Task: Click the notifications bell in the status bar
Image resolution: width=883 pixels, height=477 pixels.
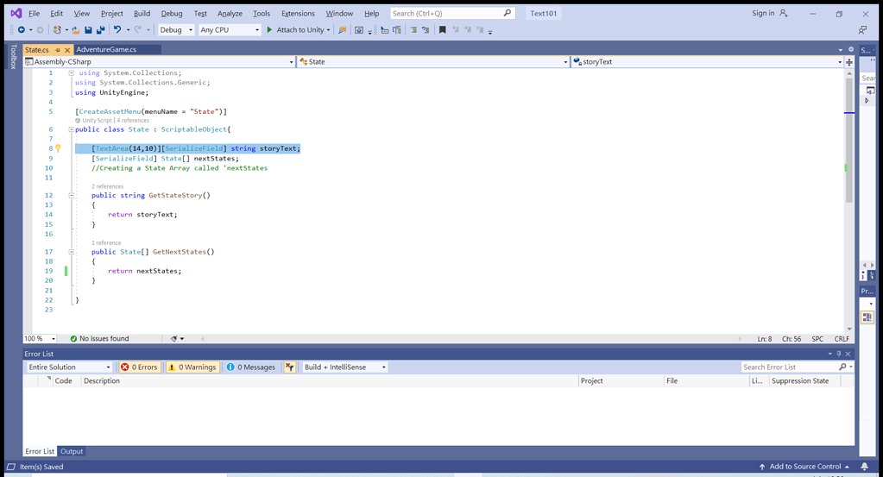Action: (x=864, y=467)
